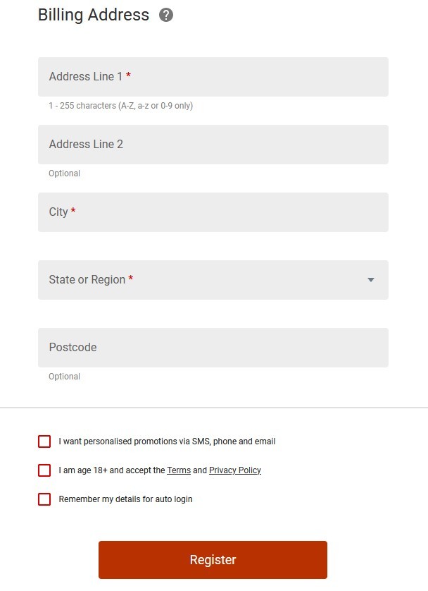Focus the Address Line 1 field
Viewport: 428px width, 591px height.
[x=213, y=77]
